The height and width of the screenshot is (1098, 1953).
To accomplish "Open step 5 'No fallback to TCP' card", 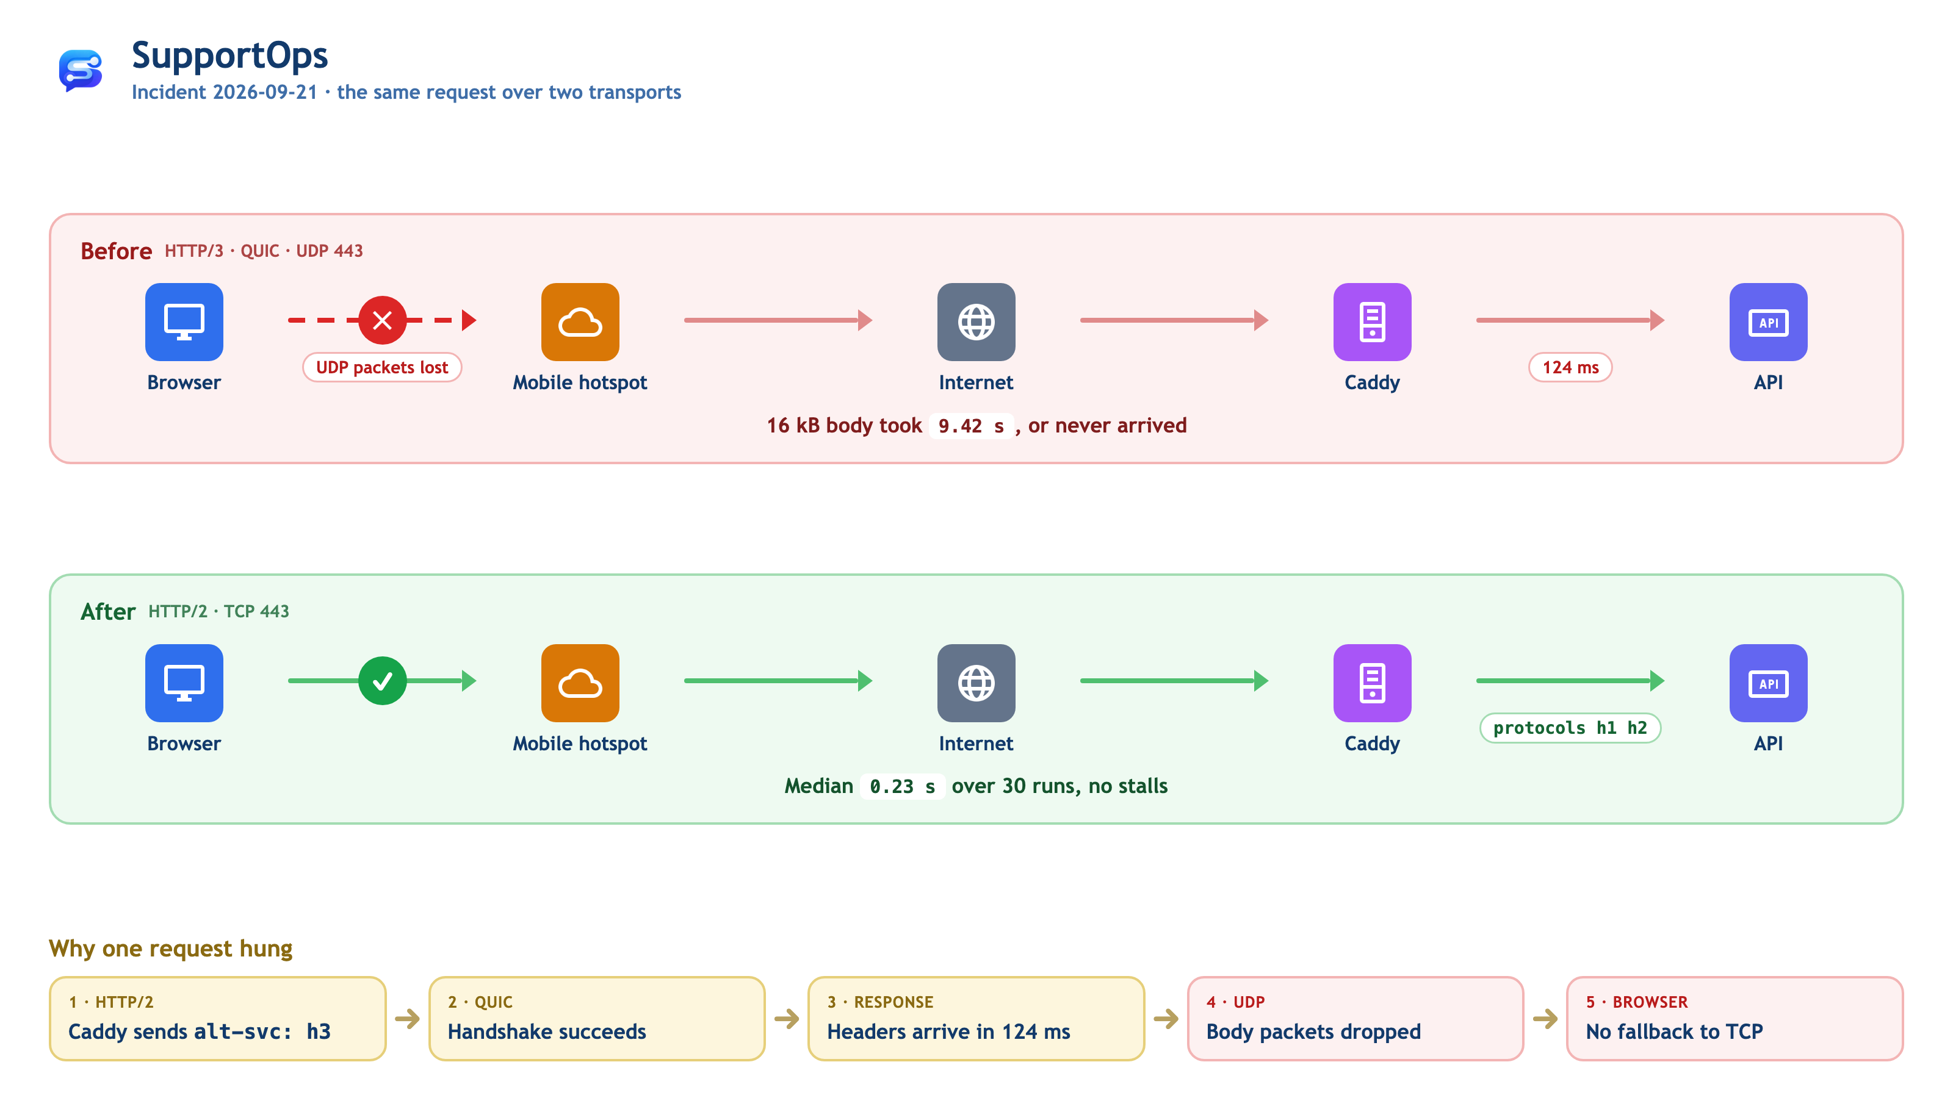I will click(x=1735, y=1019).
